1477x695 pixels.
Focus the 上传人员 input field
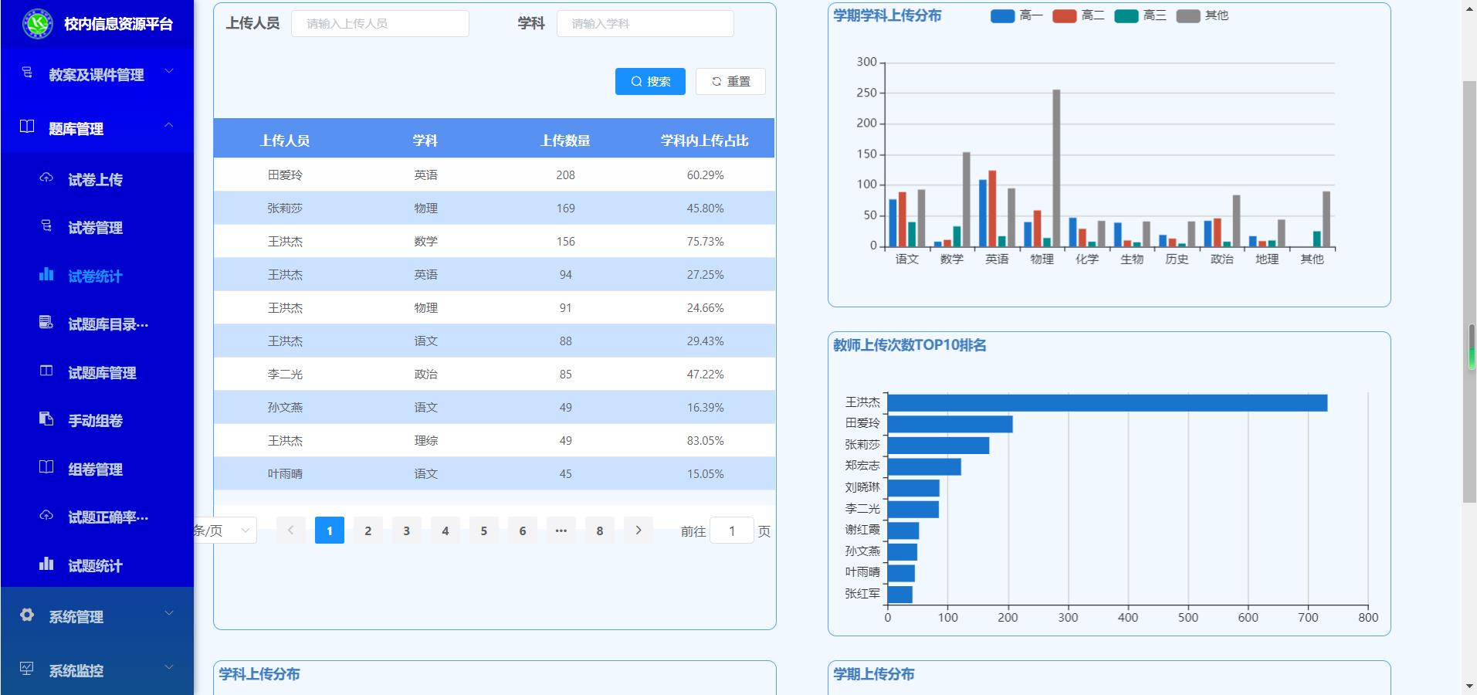click(x=380, y=24)
